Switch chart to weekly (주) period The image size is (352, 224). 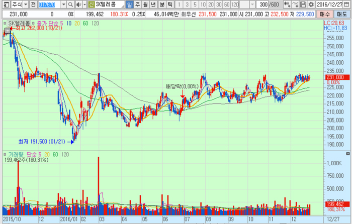point(138,5)
